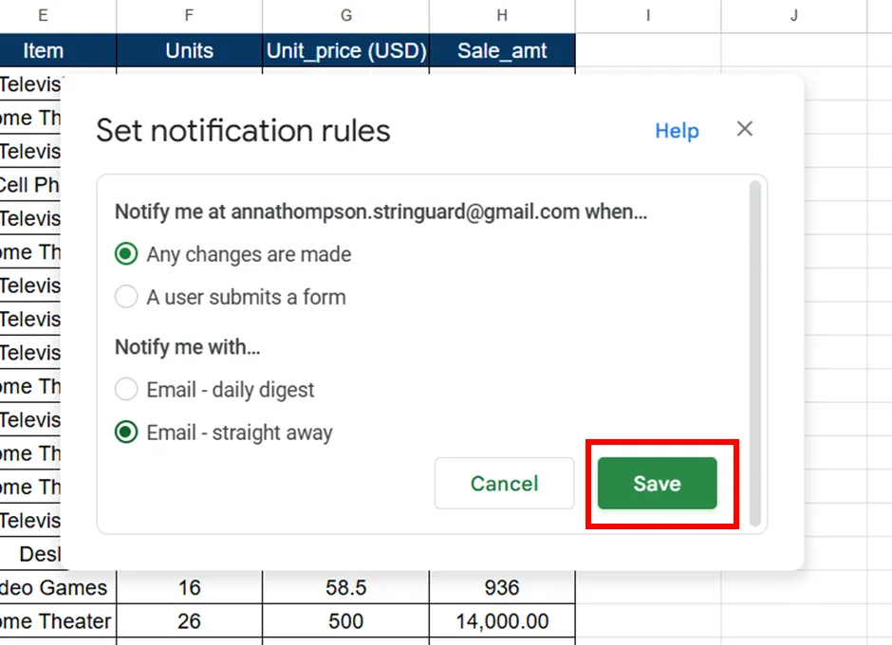Screen dimensions: 892x645
Task: Click the 'Unit_price (USD)' header cell
Action: pyautogui.click(x=345, y=50)
